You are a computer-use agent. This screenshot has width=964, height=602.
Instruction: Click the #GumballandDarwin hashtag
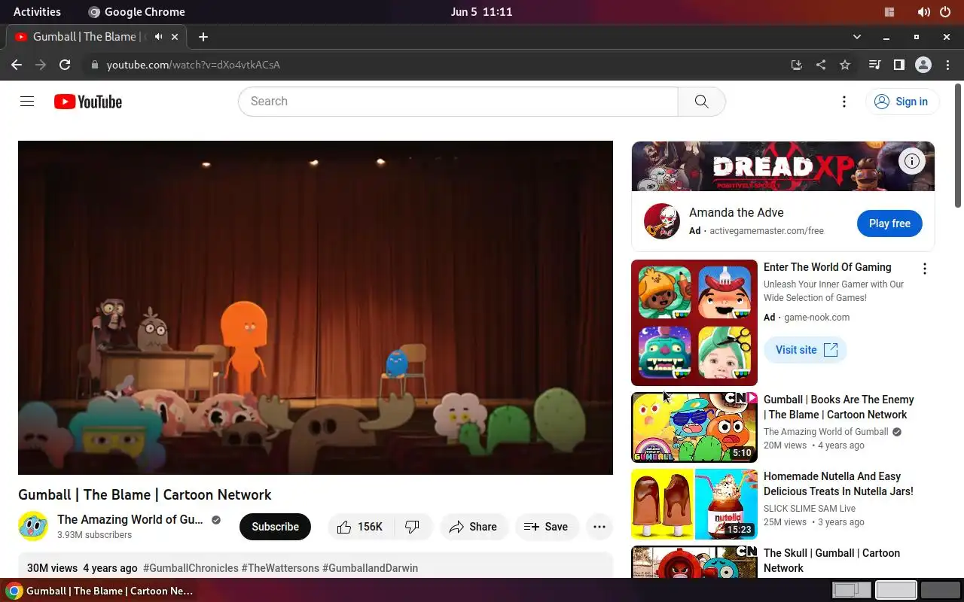pyautogui.click(x=370, y=568)
